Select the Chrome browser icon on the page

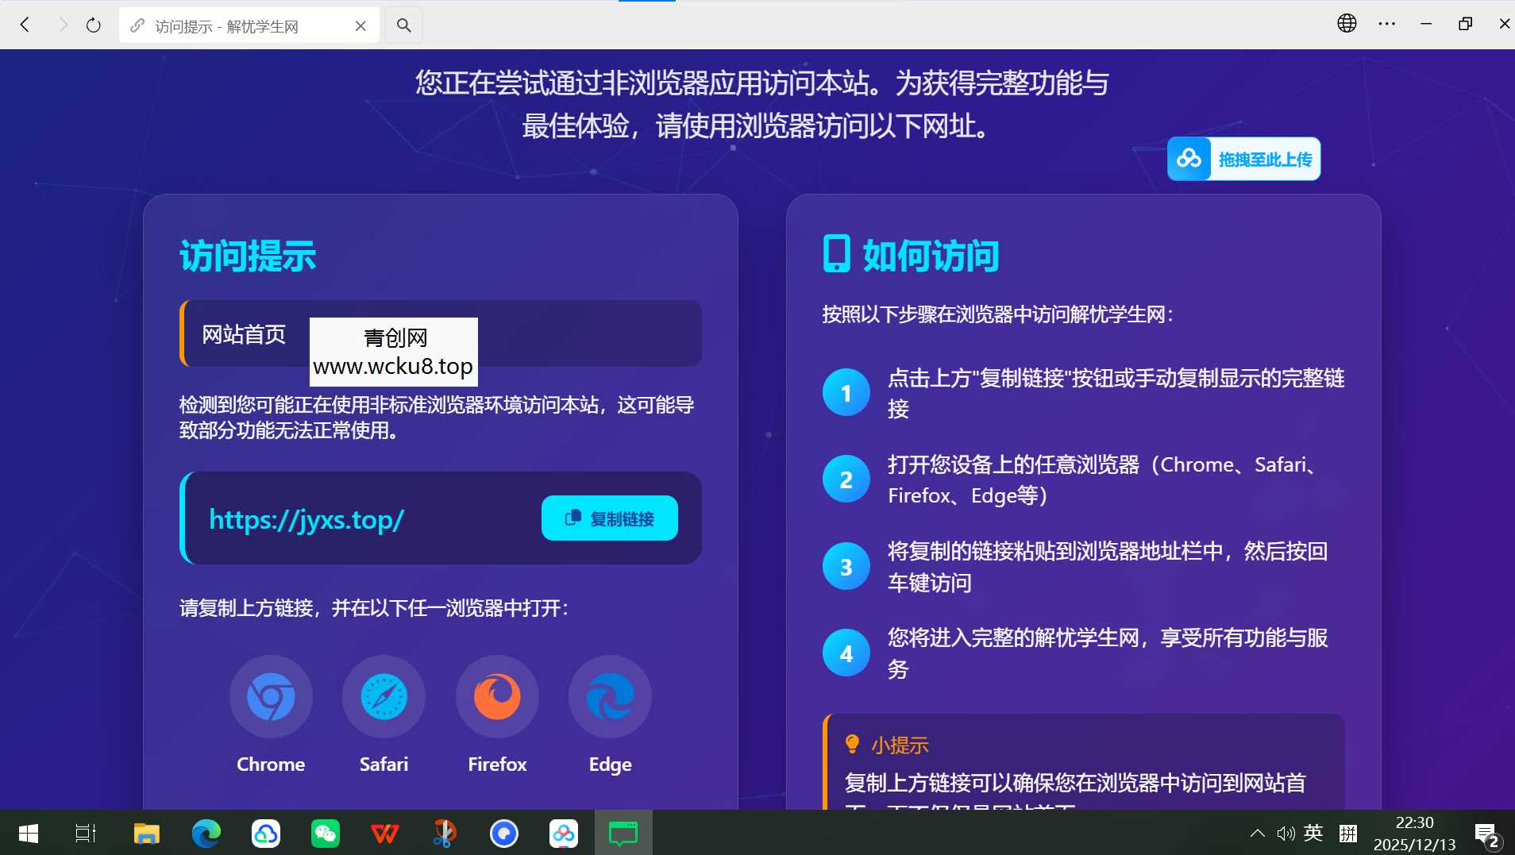(x=270, y=696)
